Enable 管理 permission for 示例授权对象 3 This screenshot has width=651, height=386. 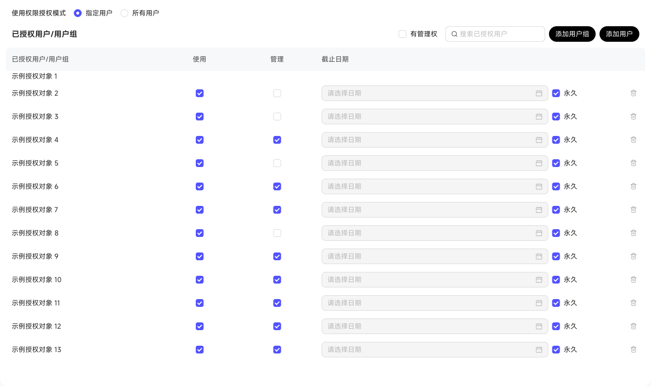(277, 117)
